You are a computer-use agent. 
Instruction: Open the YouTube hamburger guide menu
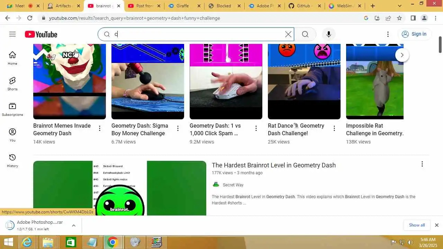coord(12,34)
